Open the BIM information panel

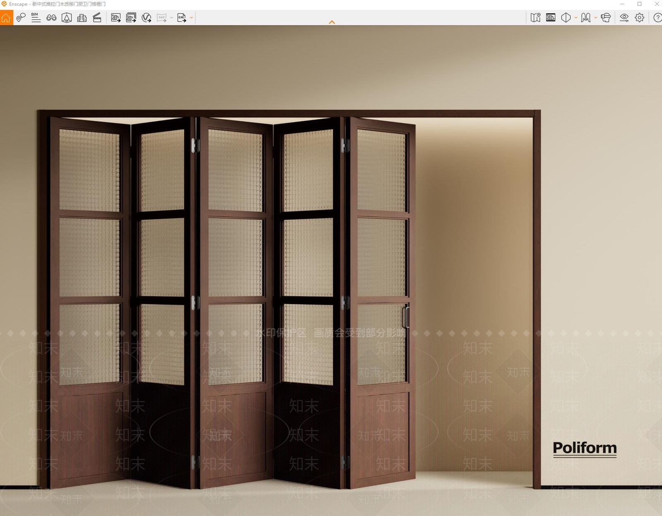36,17
